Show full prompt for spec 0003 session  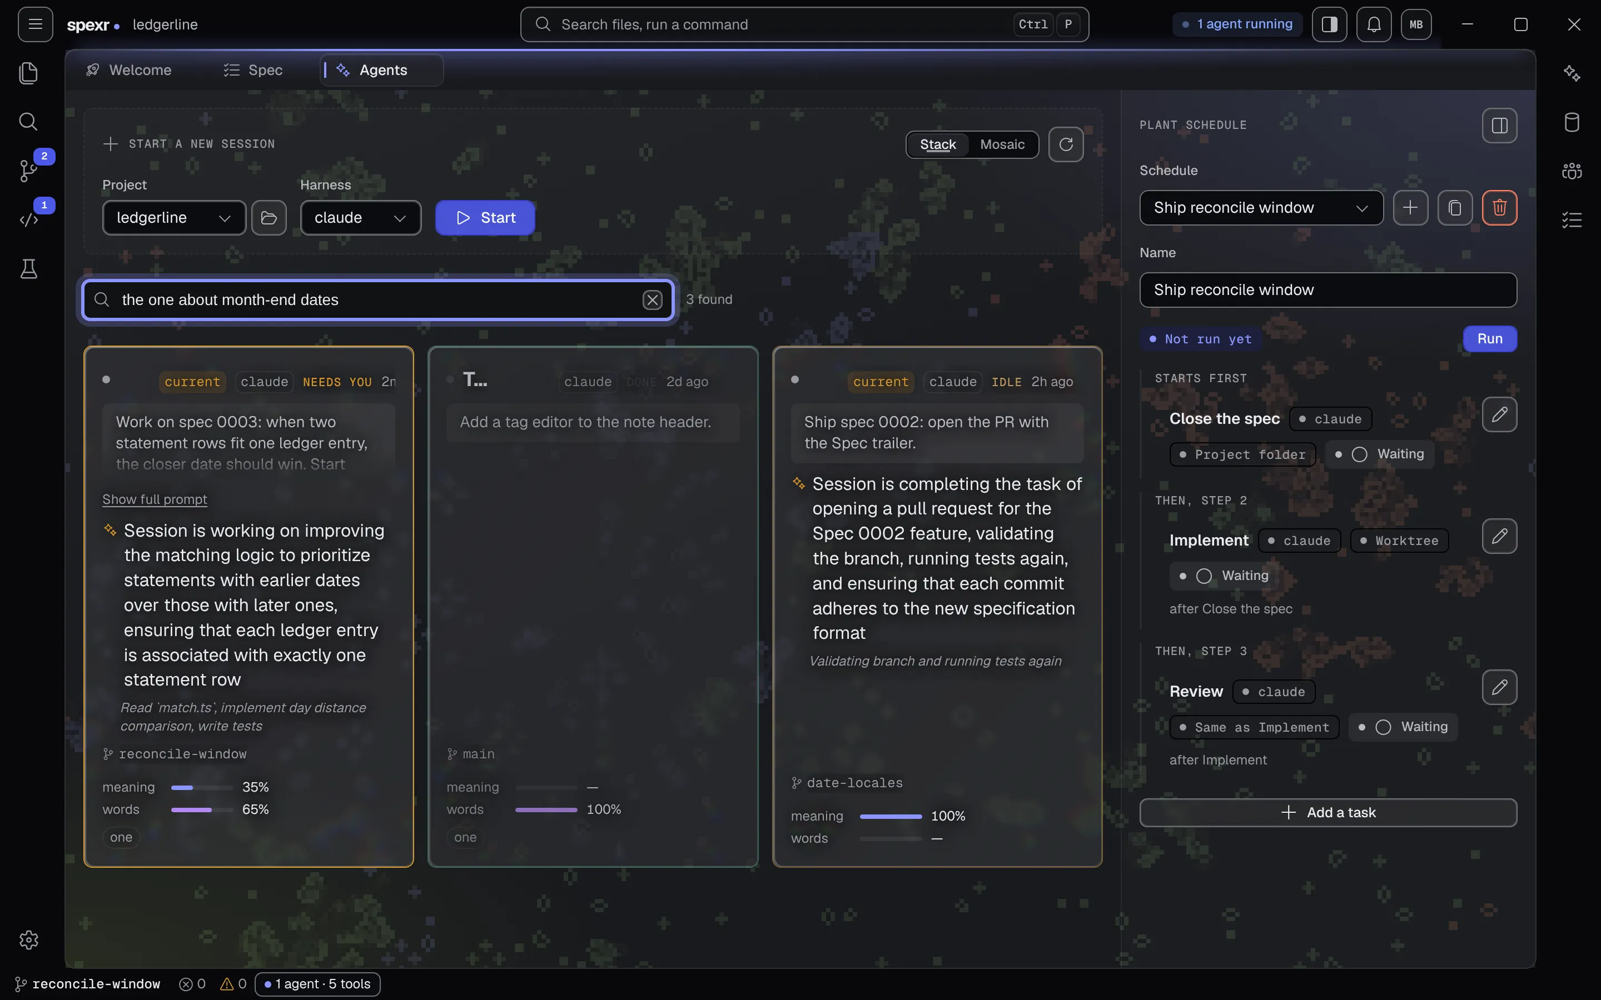click(155, 499)
